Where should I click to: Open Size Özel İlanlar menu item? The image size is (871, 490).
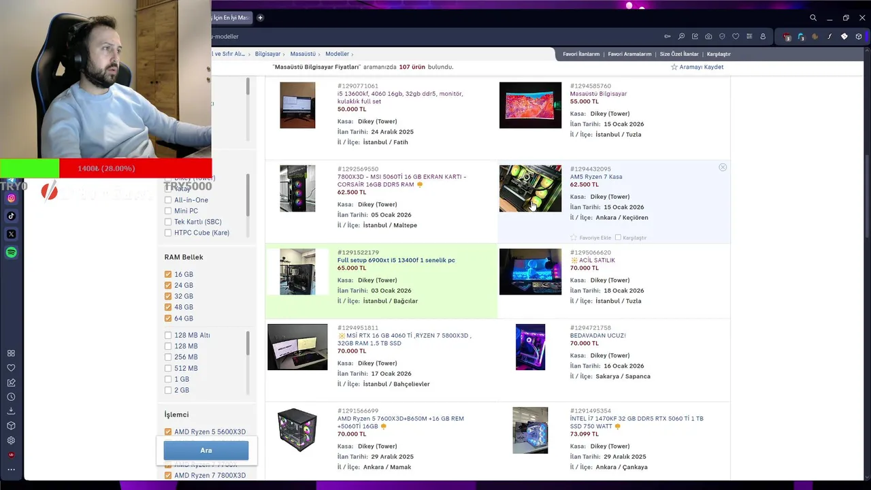click(x=679, y=54)
